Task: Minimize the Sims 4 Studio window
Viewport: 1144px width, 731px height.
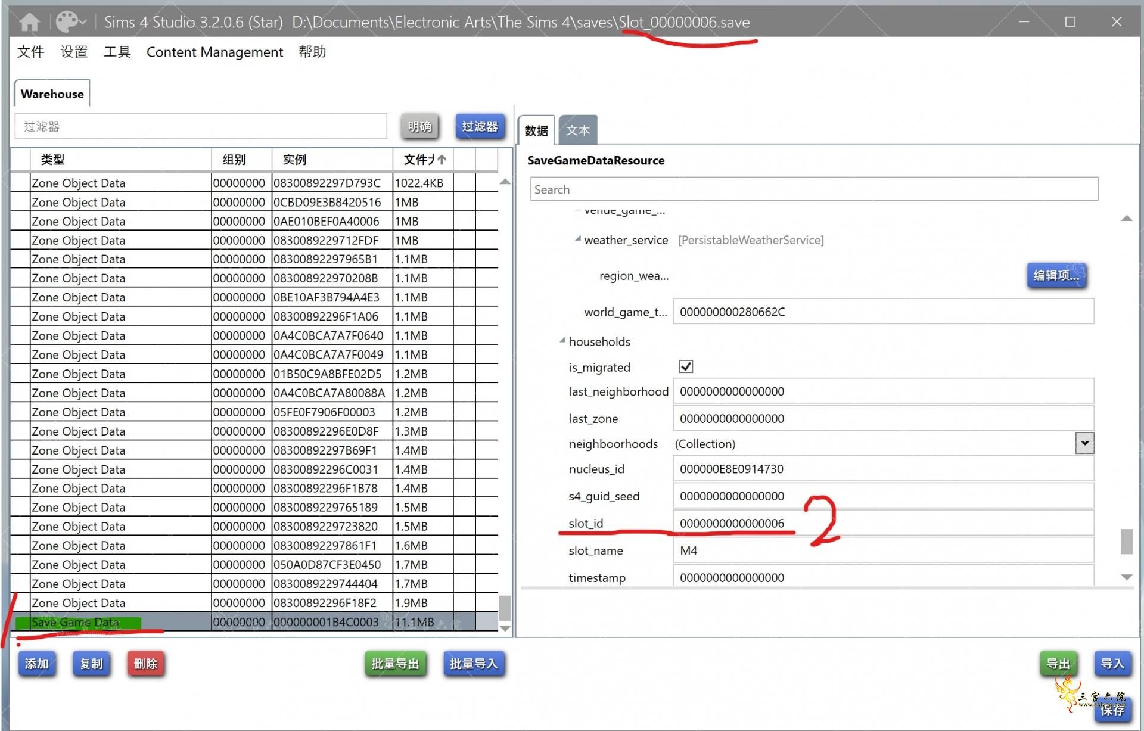Action: (x=1024, y=22)
